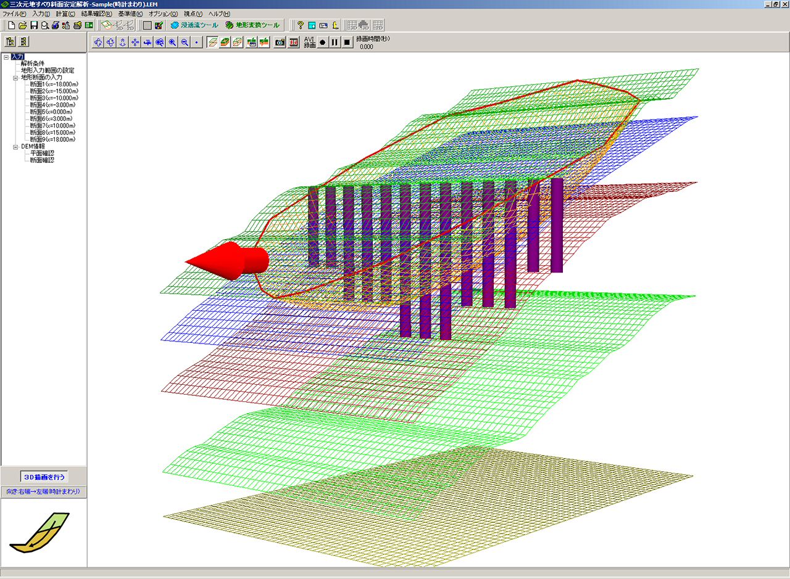Collapse the 地形断面の入力 tree node
Image resolution: width=790 pixels, height=579 pixels.
pyautogui.click(x=15, y=78)
